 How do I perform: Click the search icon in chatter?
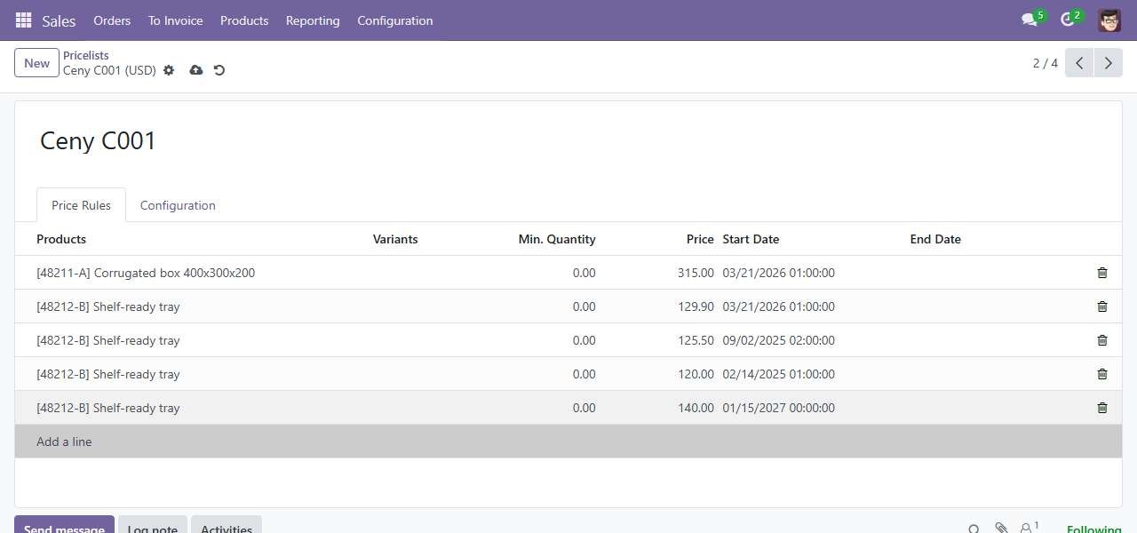coord(974,529)
